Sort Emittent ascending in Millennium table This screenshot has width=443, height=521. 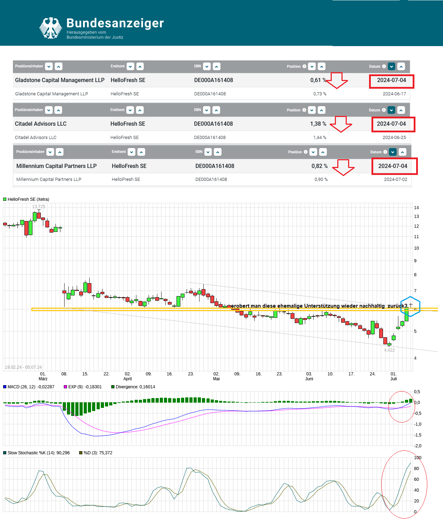tap(141, 152)
